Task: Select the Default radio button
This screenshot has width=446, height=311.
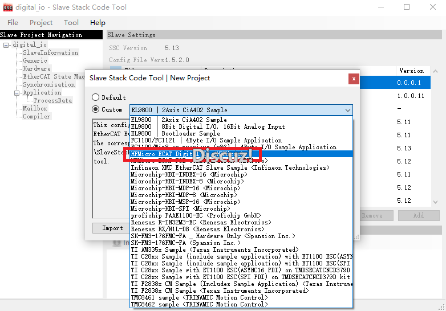Action: (95, 97)
